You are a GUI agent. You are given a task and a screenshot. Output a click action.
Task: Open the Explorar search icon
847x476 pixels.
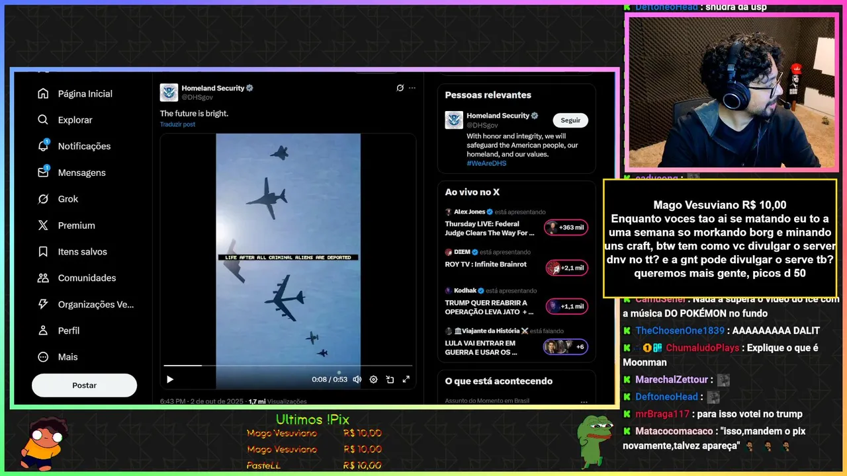[43, 120]
